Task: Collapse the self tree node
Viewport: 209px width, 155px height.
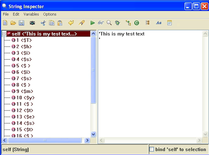Action: tap(4, 34)
